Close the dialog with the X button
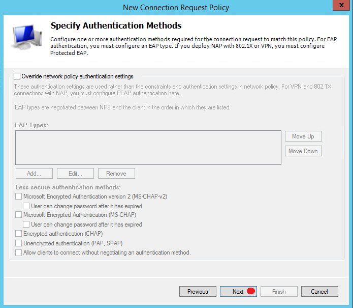The width and height of the screenshot is (353, 308). (341, 5)
